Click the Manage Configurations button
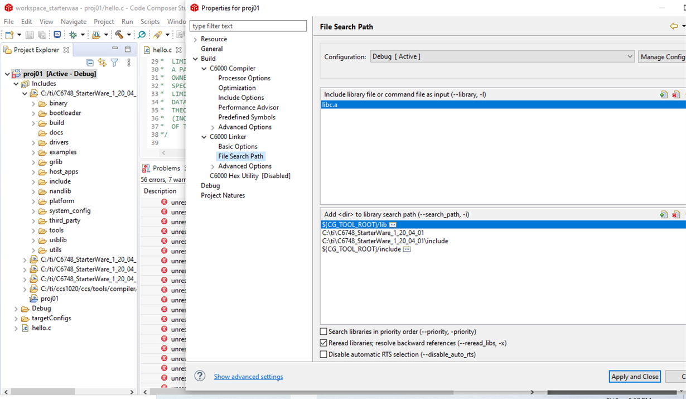 click(663, 56)
